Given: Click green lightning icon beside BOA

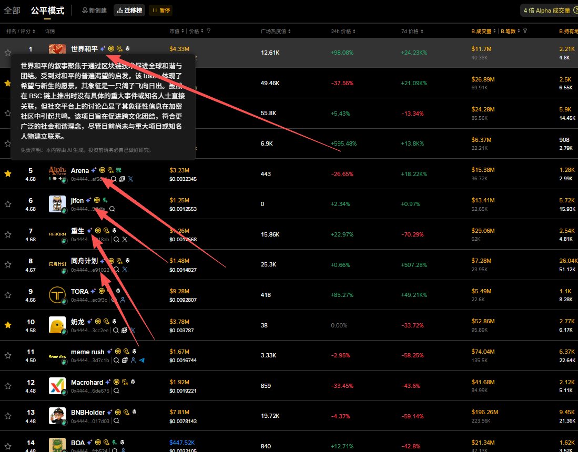Looking at the screenshot, I should 115,443.
